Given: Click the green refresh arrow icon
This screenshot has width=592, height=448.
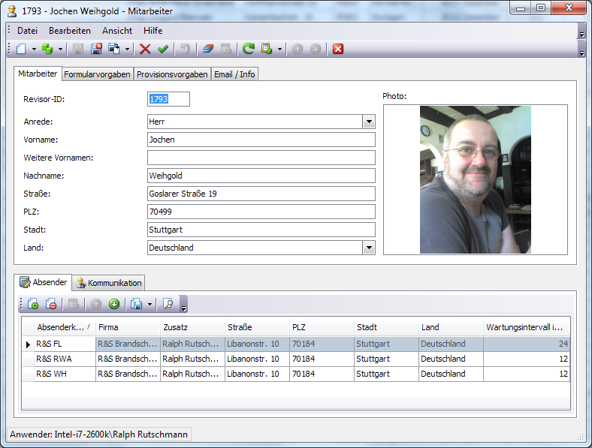Looking at the screenshot, I should pos(249,49).
